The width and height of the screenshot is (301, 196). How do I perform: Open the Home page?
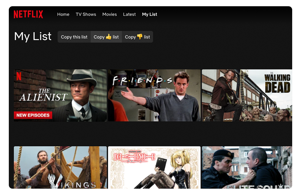(63, 14)
